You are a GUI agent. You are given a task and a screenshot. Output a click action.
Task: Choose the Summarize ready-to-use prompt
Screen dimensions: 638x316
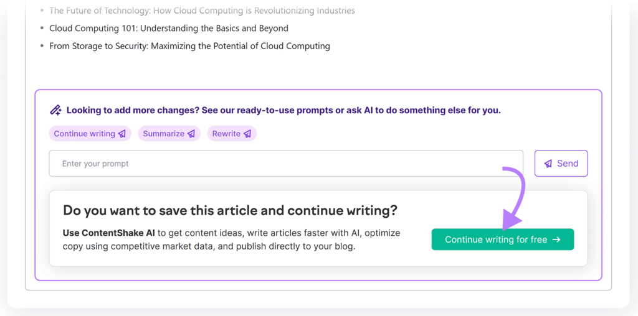(169, 134)
